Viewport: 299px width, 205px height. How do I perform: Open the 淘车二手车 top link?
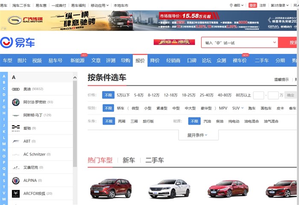[21, 6]
